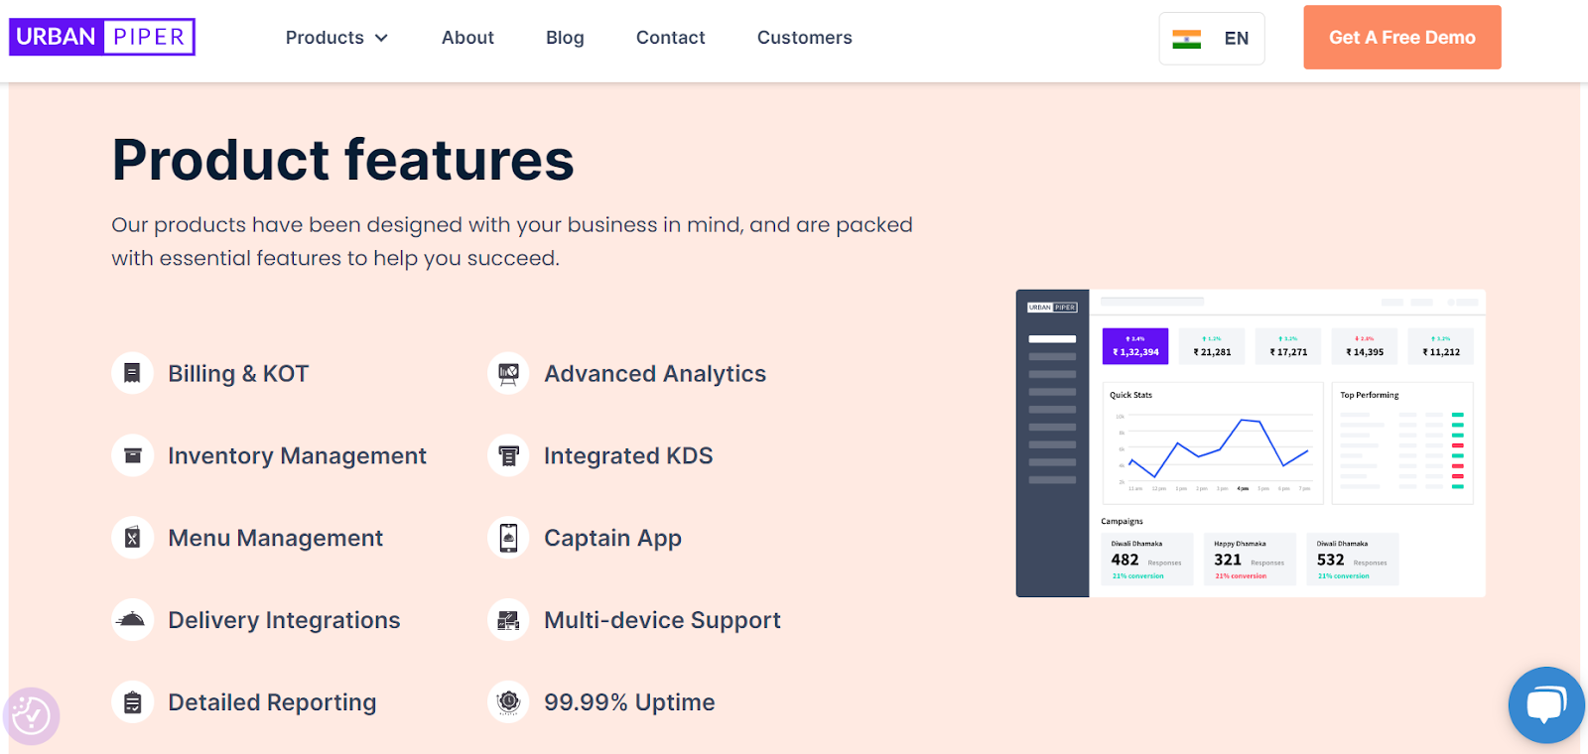Click the Menu Management icon

132,538
